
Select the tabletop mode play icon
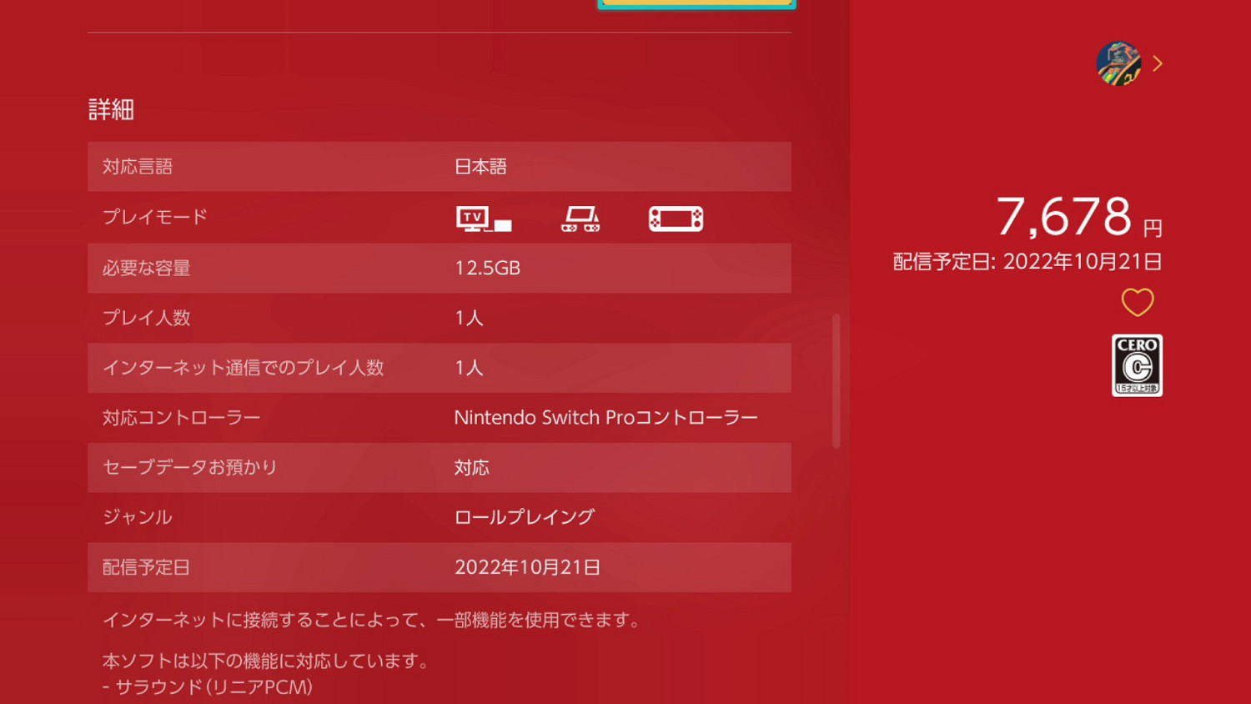coord(580,218)
